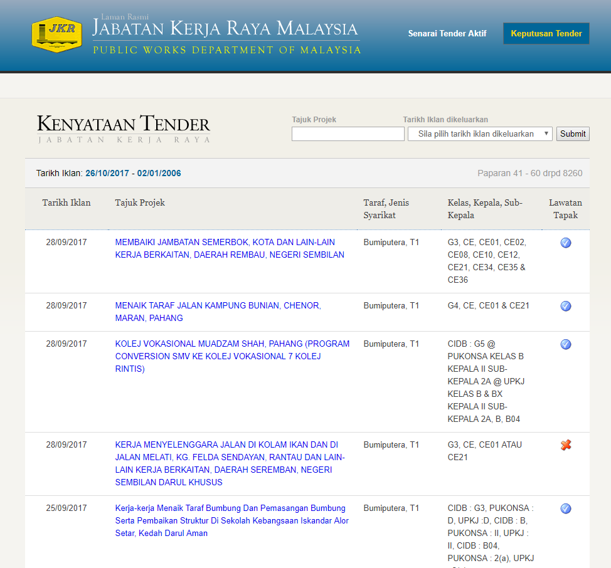Click the site-visit checkmark icon for MEMBAIKI JAMBATAN SEMERBOK row
Image resolution: width=611 pixels, height=568 pixels.
[565, 243]
